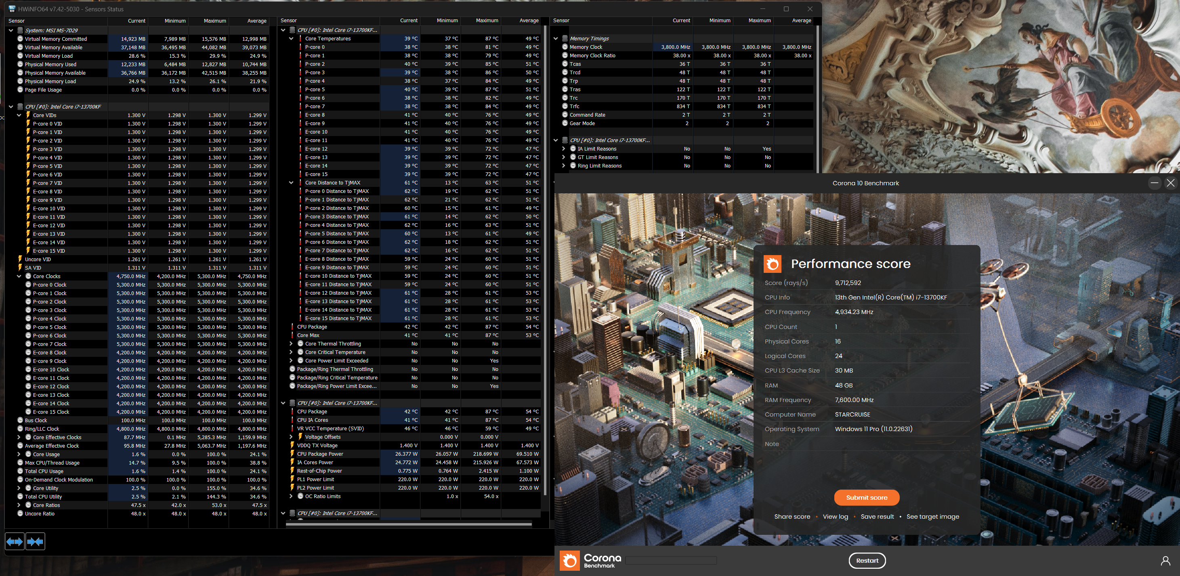Expand the Core Ratios node

(19, 505)
